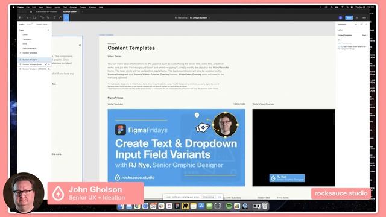Select the Figma logo in the FigmaFridays thumbnail

pyautogui.click(x=121, y=130)
